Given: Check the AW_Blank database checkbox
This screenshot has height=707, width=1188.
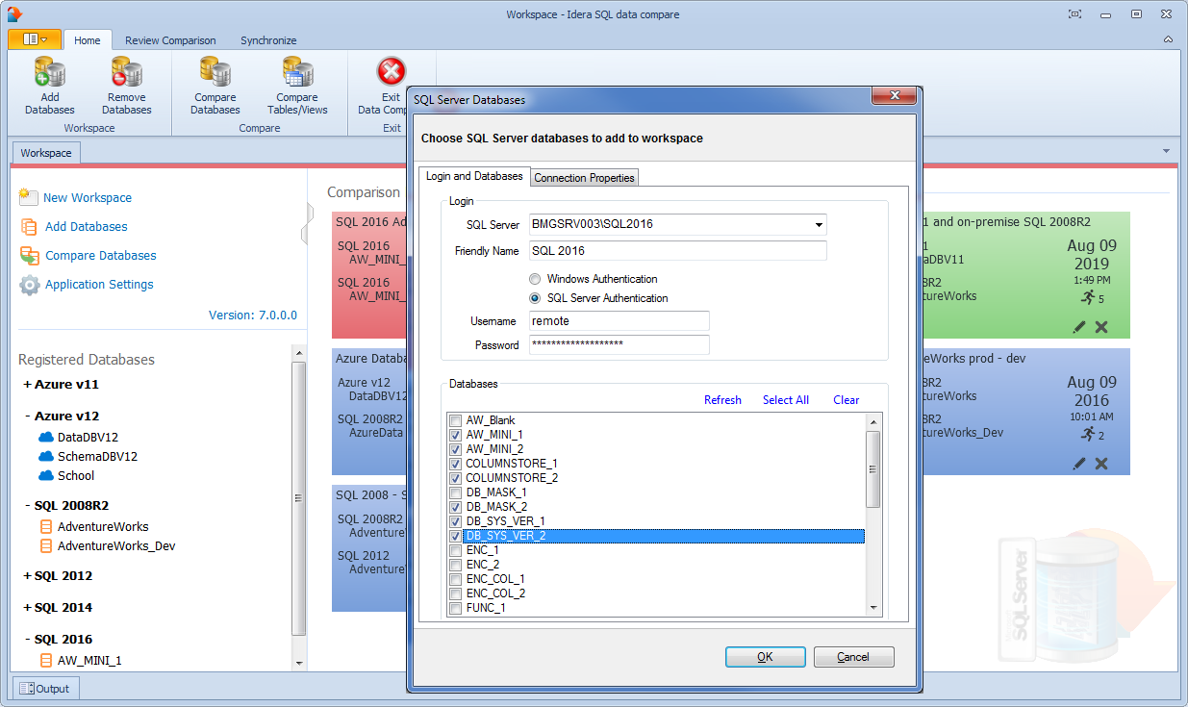Looking at the screenshot, I should [x=456, y=420].
